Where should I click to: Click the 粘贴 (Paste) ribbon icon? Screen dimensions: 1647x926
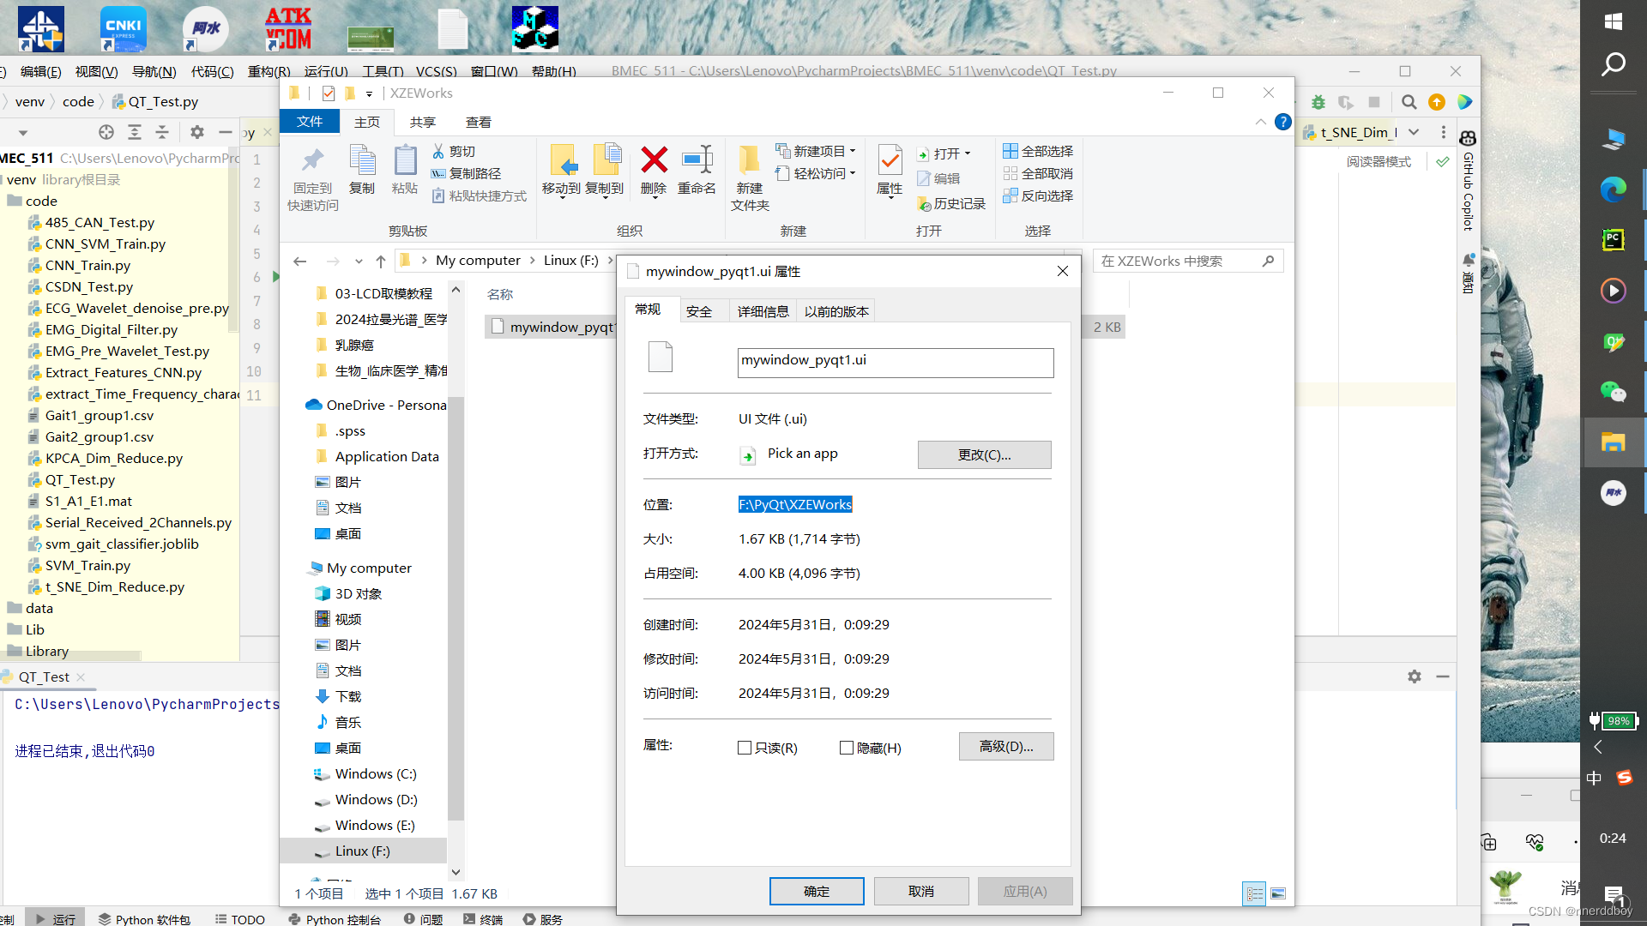click(404, 169)
